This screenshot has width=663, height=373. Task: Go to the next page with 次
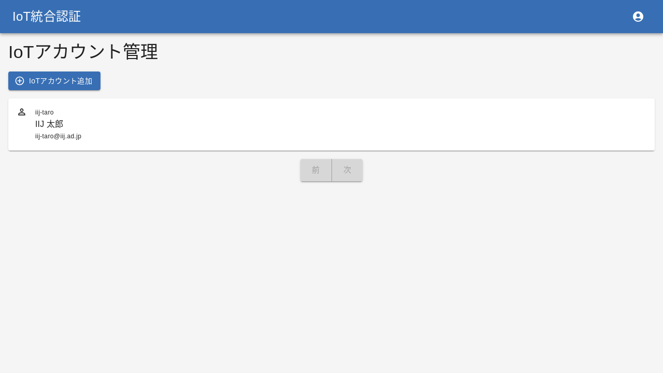pos(347,170)
